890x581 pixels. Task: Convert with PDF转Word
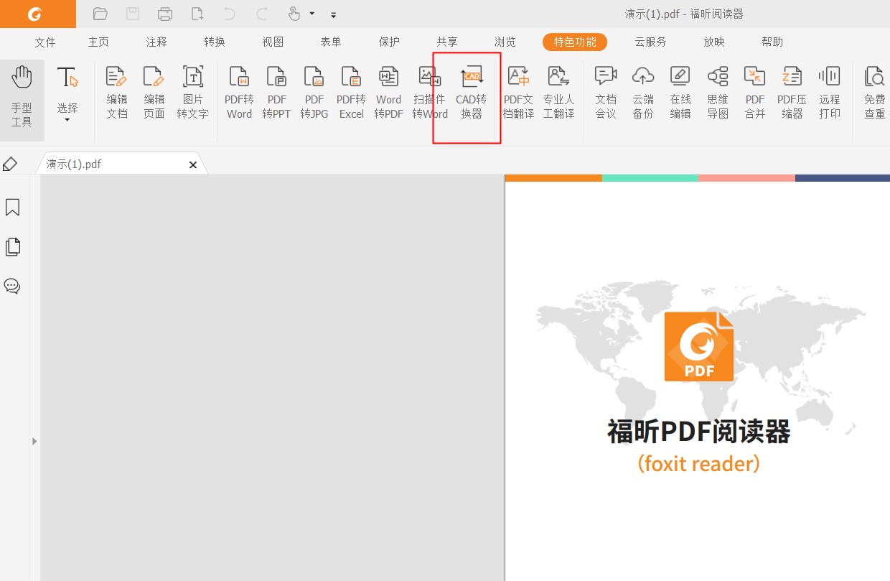(x=239, y=93)
